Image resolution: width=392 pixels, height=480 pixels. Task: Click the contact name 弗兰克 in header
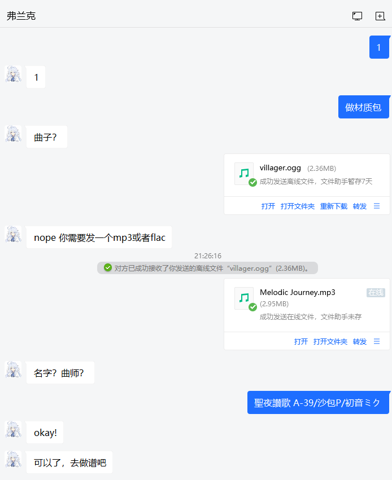tap(21, 16)
